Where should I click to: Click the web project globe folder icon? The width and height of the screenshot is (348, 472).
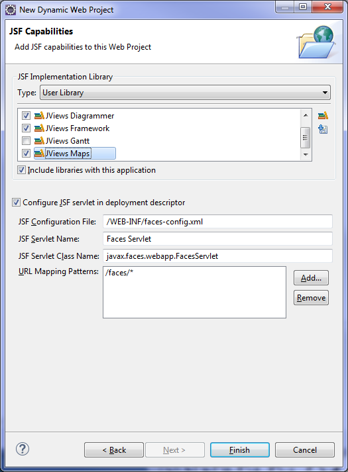pyautogui.click(x=316, y=42)
